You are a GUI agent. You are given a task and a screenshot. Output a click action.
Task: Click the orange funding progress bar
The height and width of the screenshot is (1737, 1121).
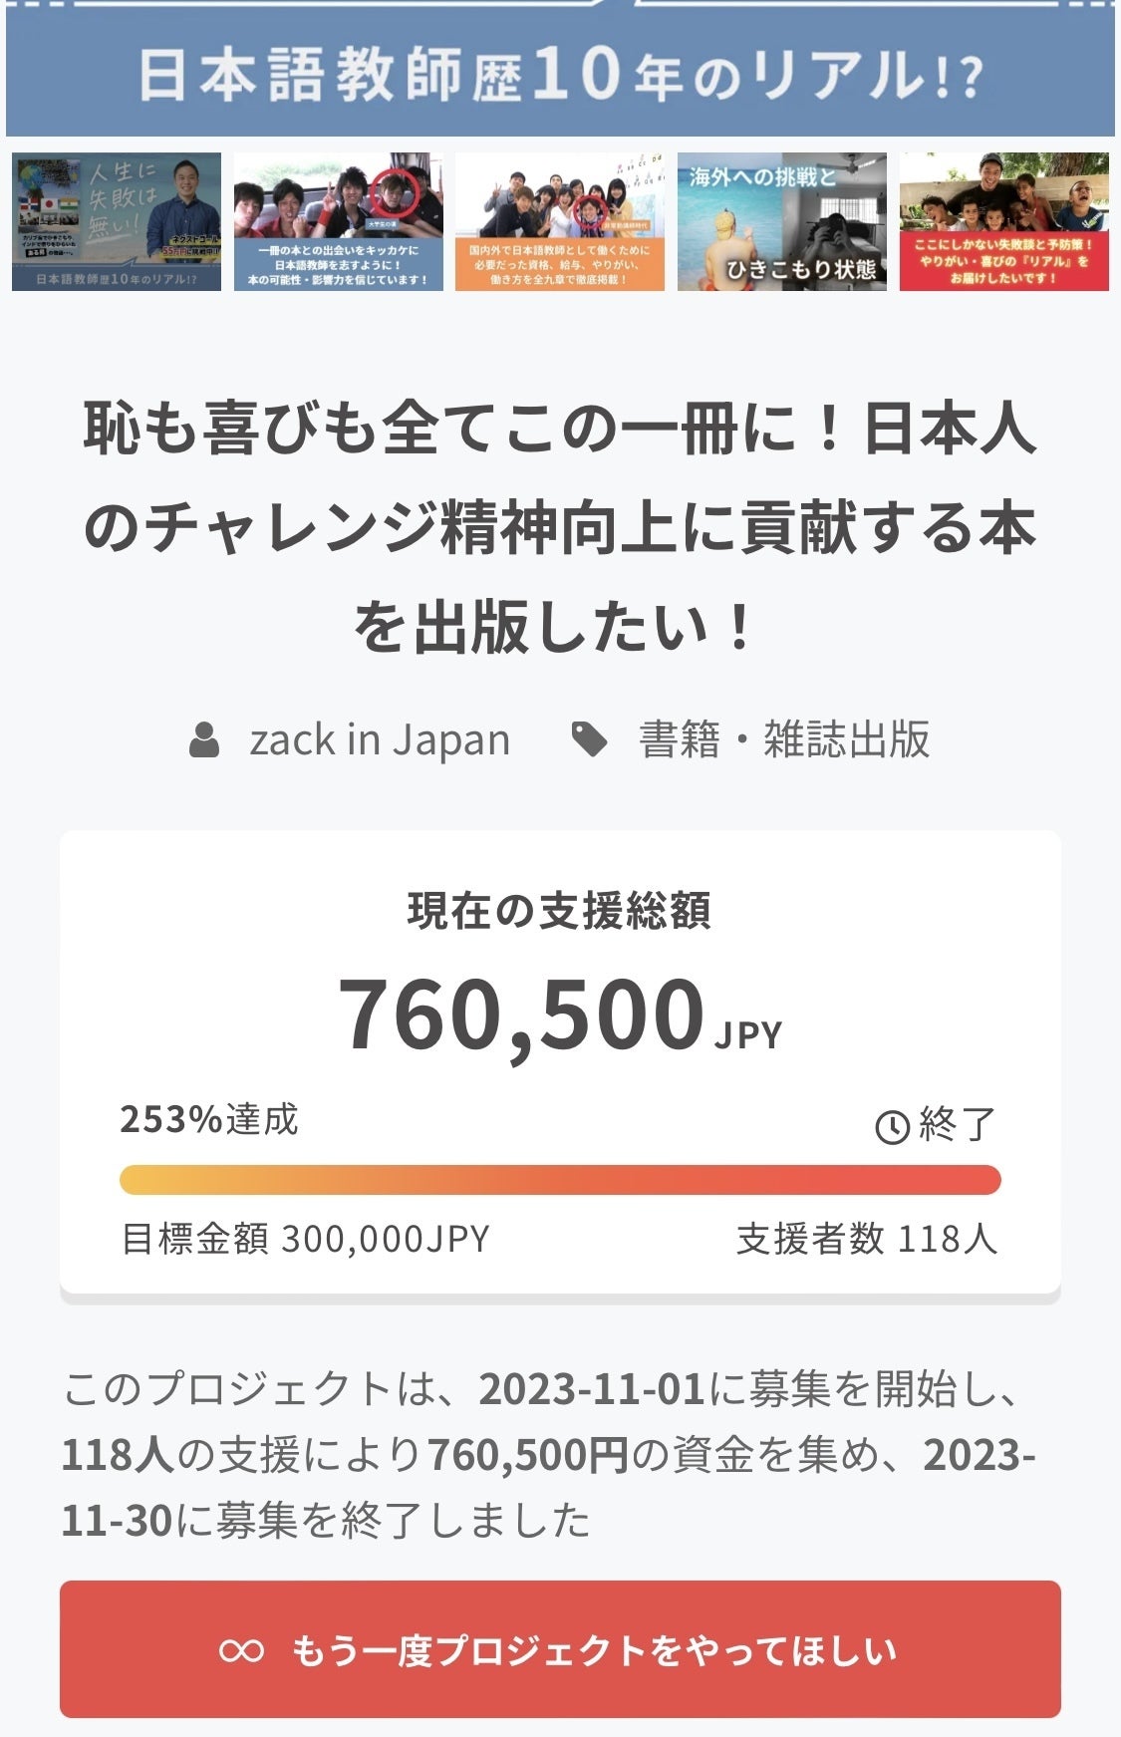560,1180
